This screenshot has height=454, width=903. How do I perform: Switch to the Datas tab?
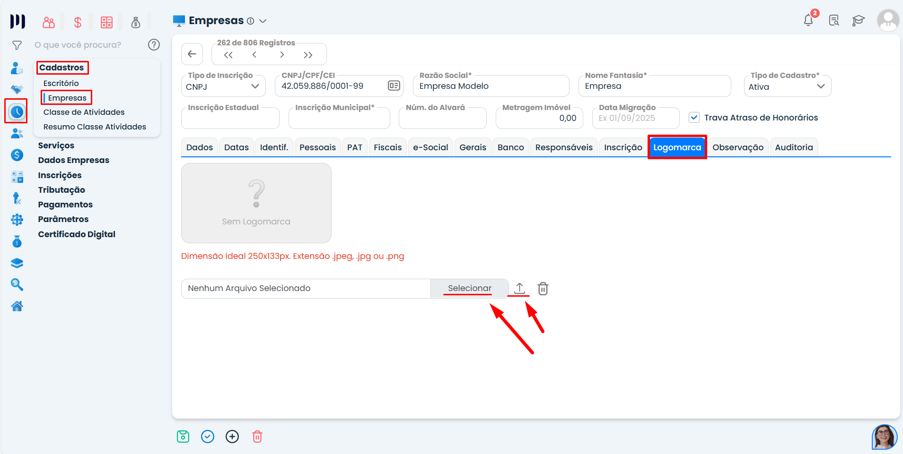coord(237,147)
